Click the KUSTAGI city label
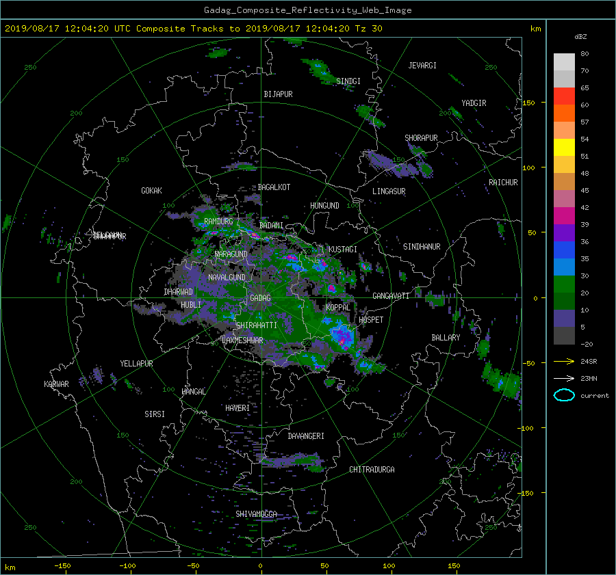Image resolution: width=616 pixels, height=575 pixels. [x=343, y=250]
